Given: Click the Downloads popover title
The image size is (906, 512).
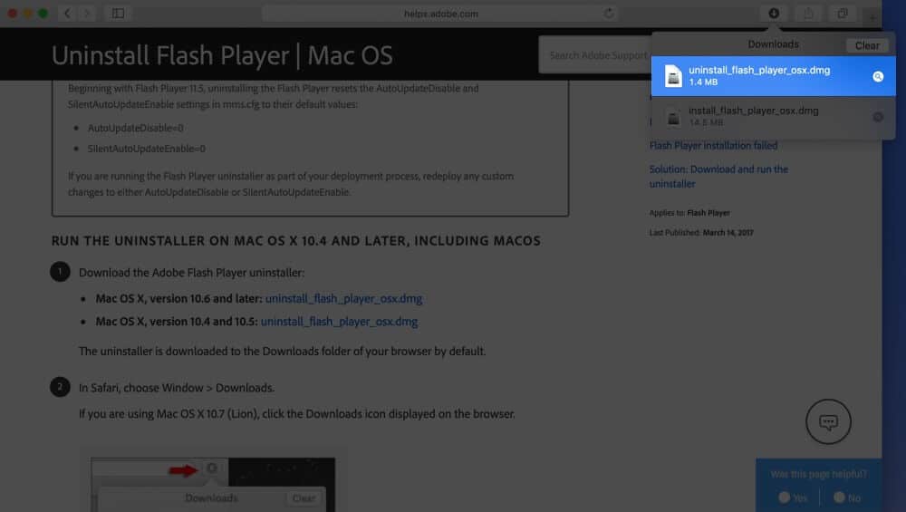Looking at the screenshot, I should point(773,44).
